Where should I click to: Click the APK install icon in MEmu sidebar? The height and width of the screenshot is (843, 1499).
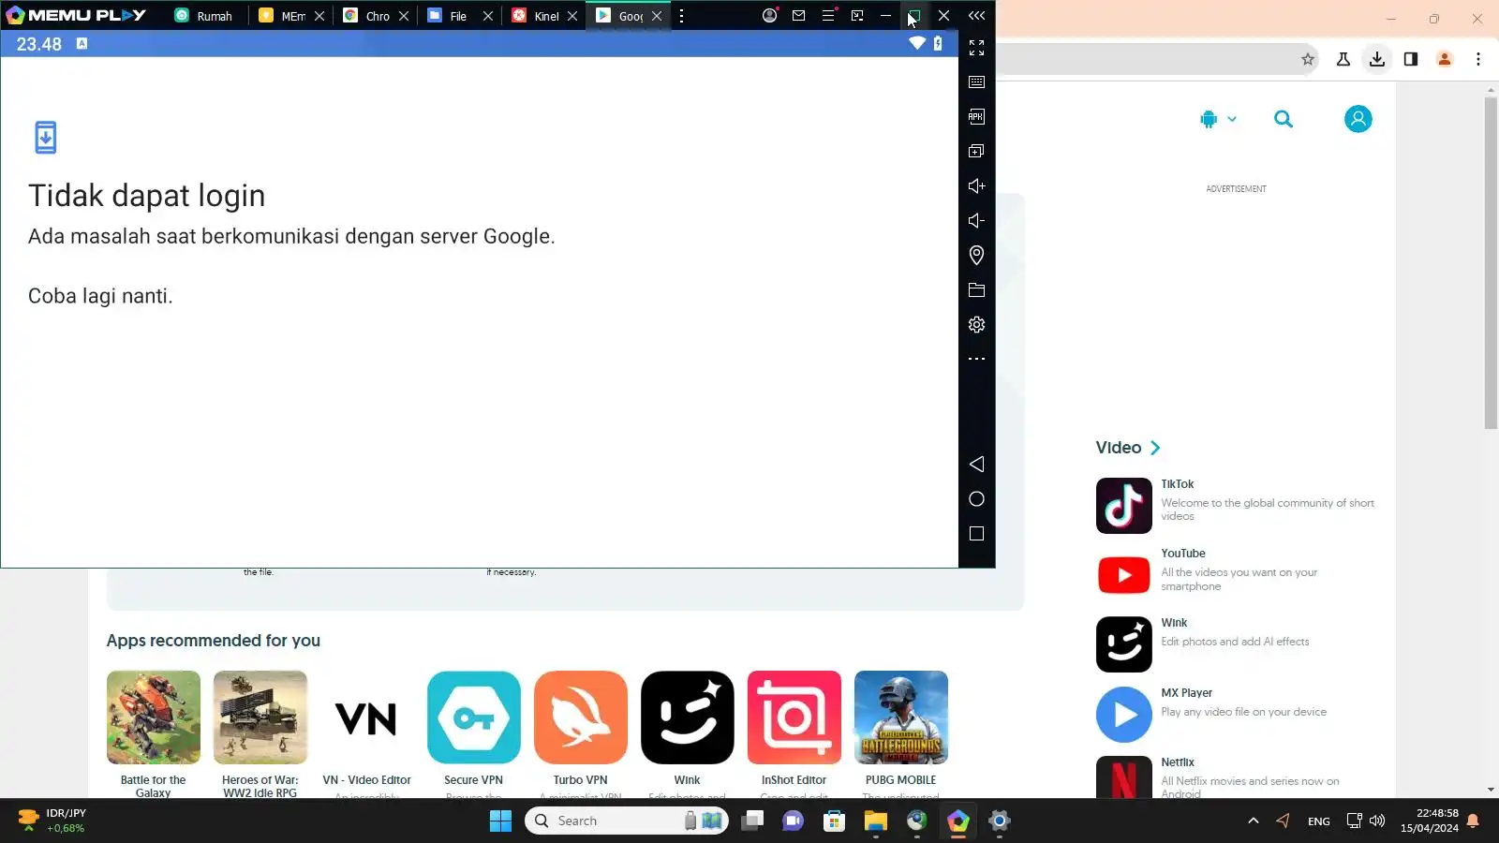(976, 117)
